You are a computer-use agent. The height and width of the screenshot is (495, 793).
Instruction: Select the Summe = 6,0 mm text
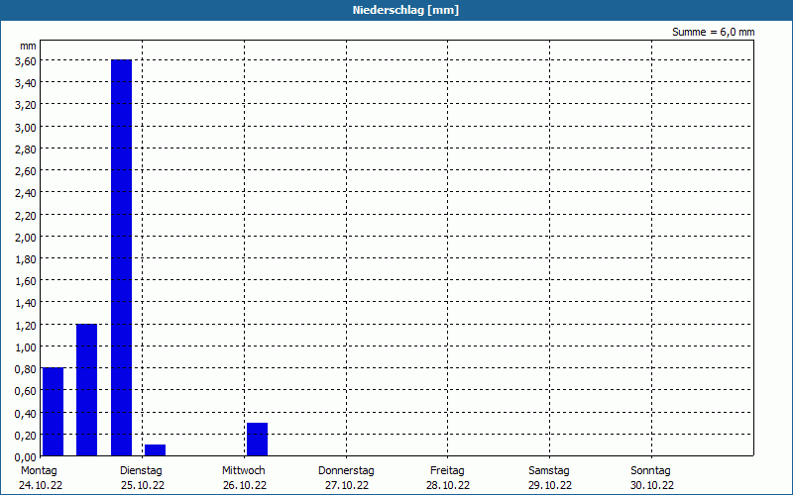click(x=713, y=32)
